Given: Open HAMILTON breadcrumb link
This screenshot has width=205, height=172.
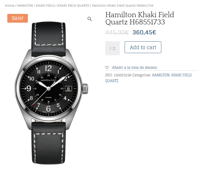Looking at the screenshot, I should point(25,6).
